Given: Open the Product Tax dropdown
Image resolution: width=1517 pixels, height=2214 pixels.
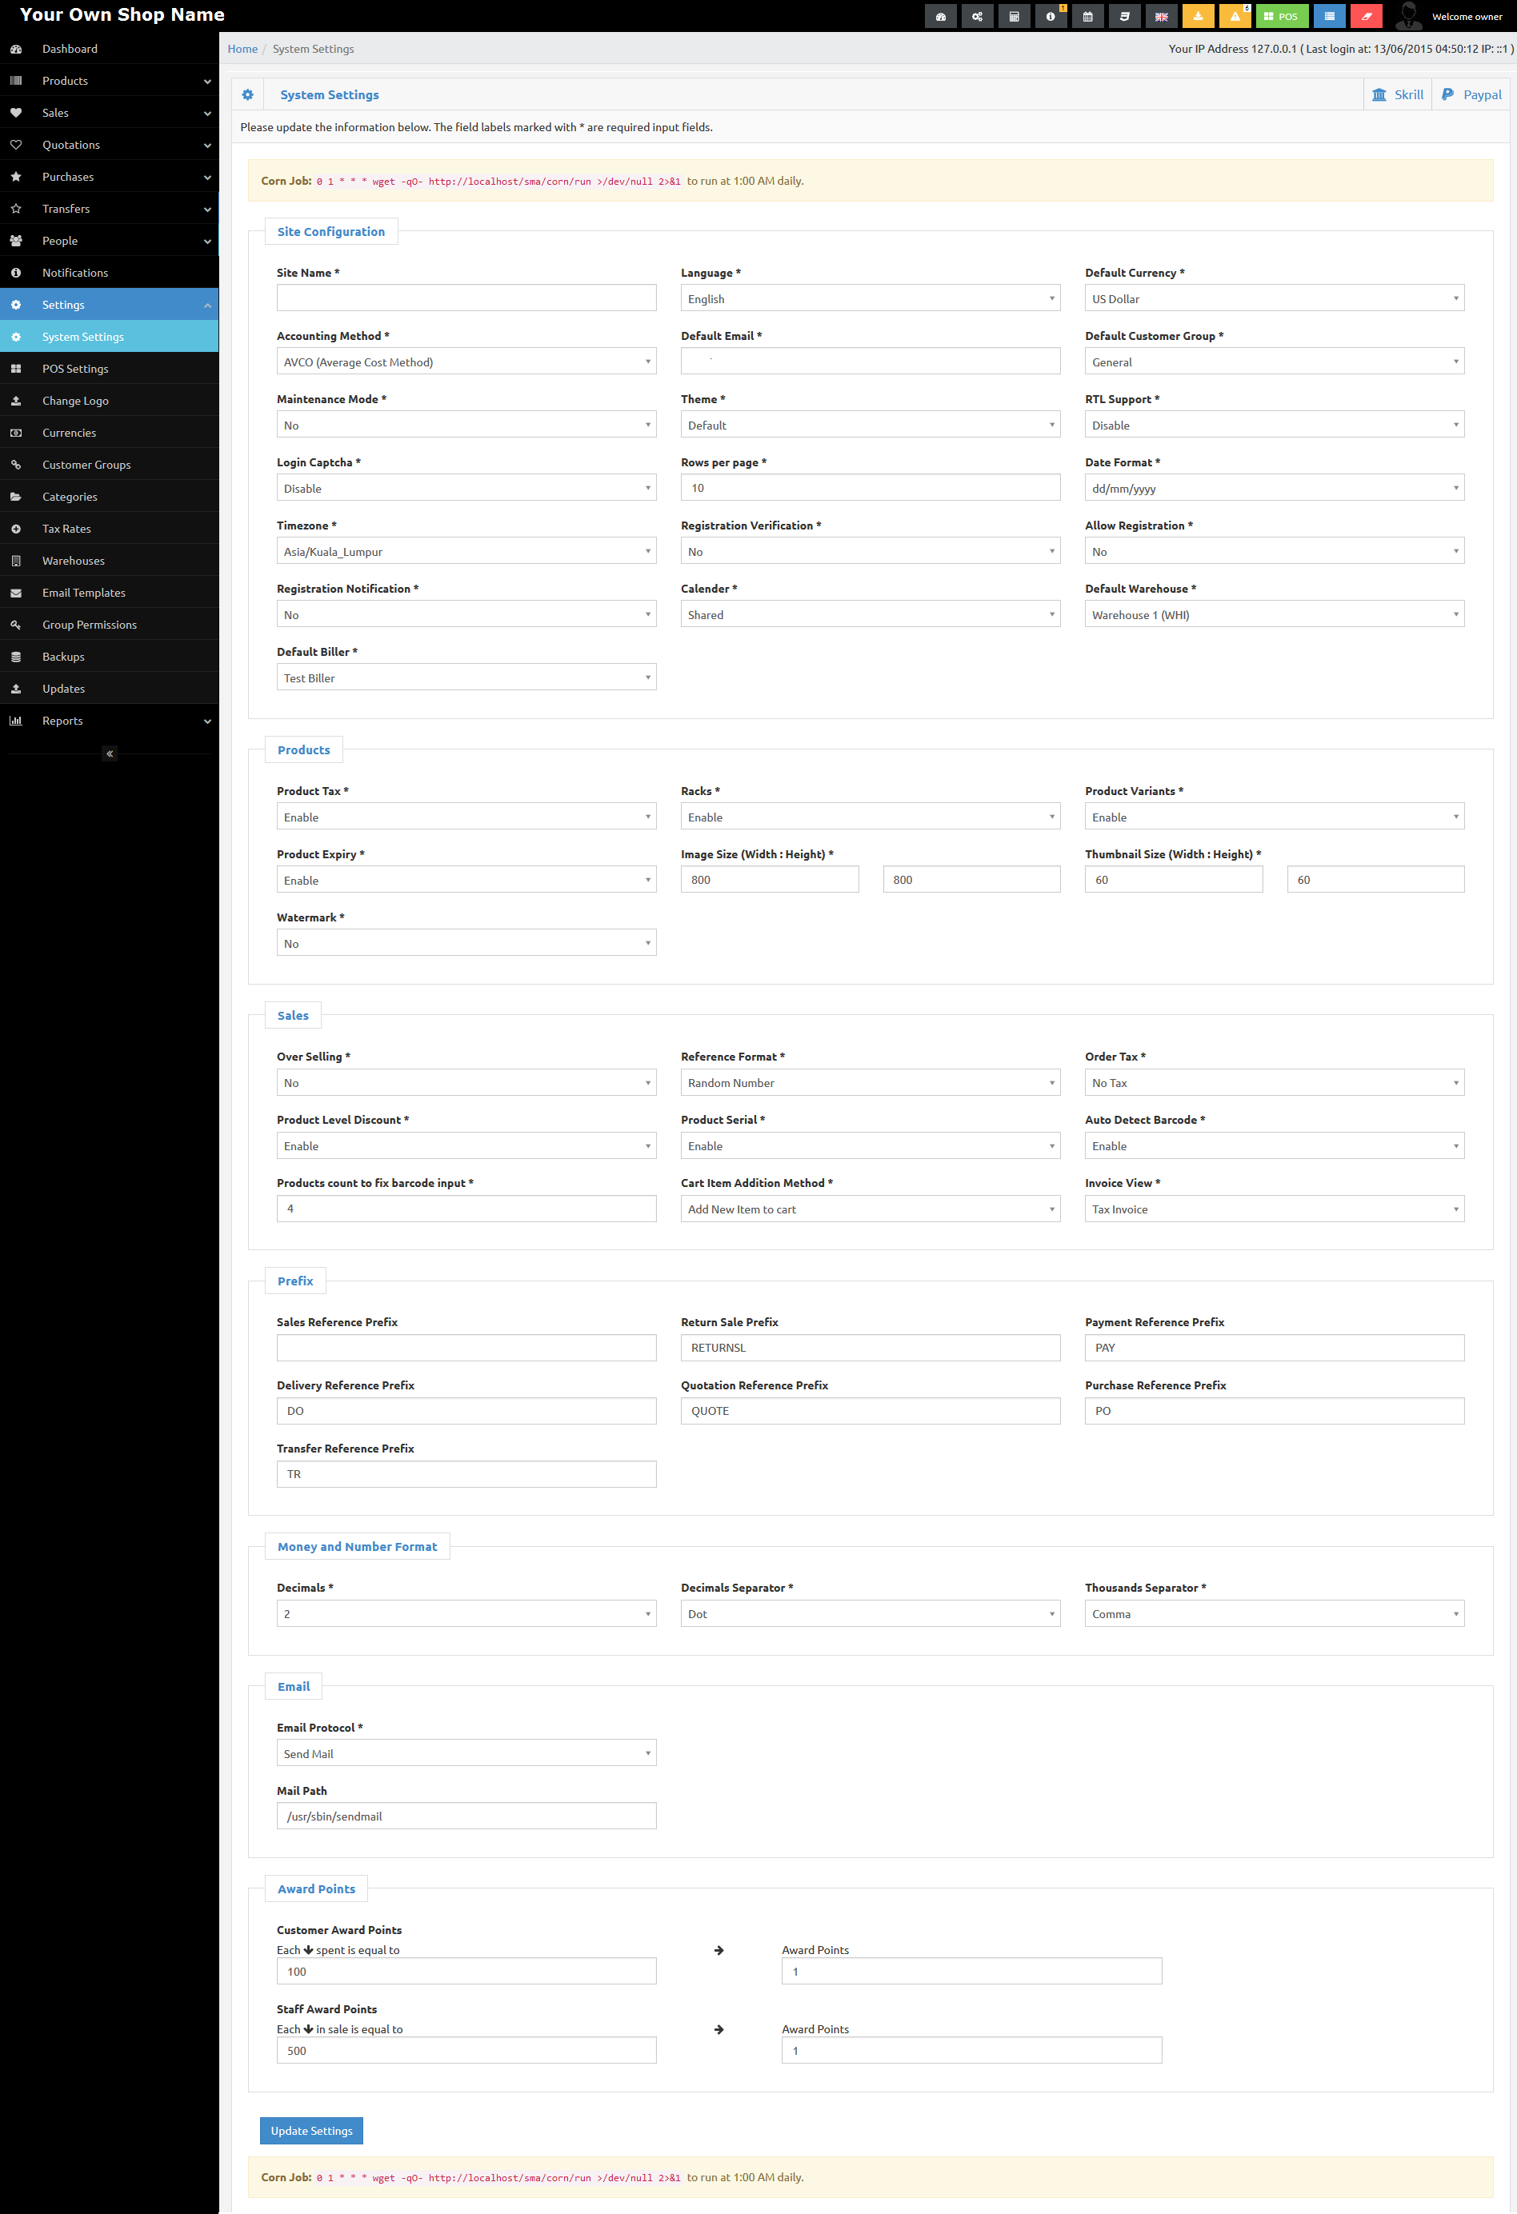Looking at the screenshot, I should pos(466,817).
